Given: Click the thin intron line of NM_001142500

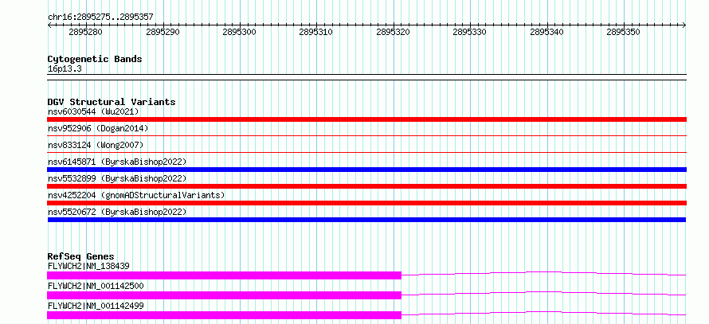Looking at the screenshot, I should [x=544, y=293].
